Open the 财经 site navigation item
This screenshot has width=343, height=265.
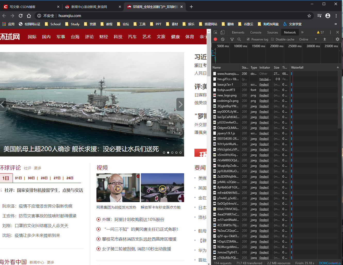104,37
